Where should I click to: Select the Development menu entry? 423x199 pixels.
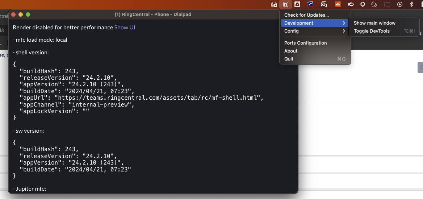pyautogui.click(x=315, y=23)
